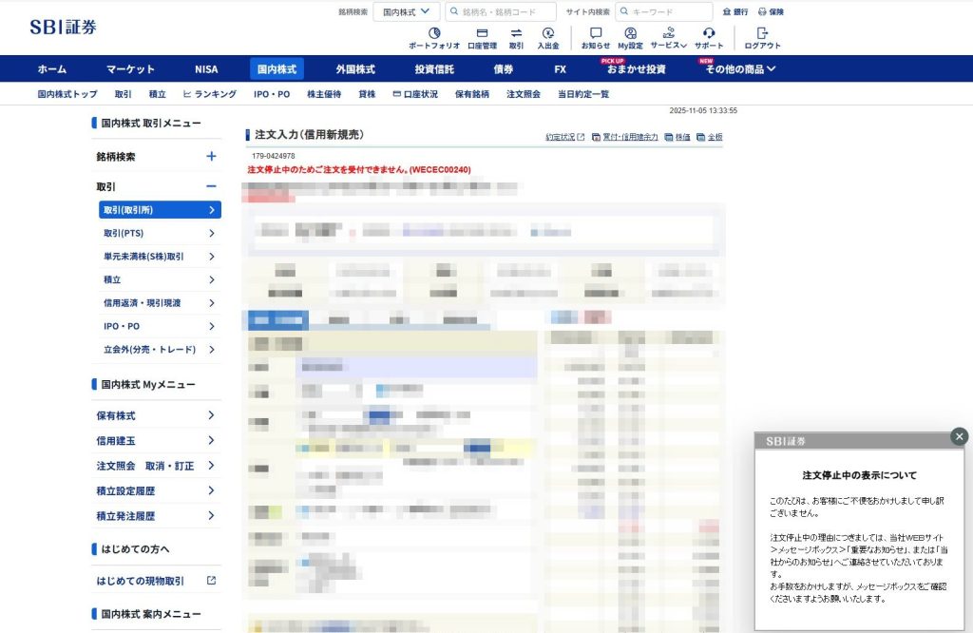Open 積立設定履歴 in My menu

tap(156, 490)
